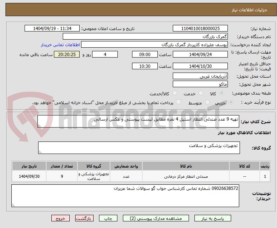
Task: Toggle the اسناد خزانه اسلامی payment checkbox
Action: tap(179, 102)
